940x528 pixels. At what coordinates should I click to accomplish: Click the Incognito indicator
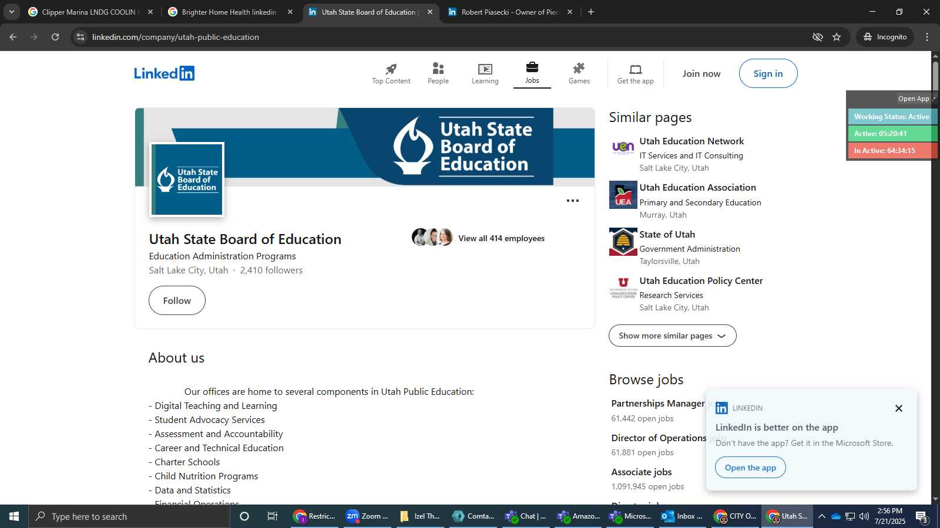click(x=885, y=37)
